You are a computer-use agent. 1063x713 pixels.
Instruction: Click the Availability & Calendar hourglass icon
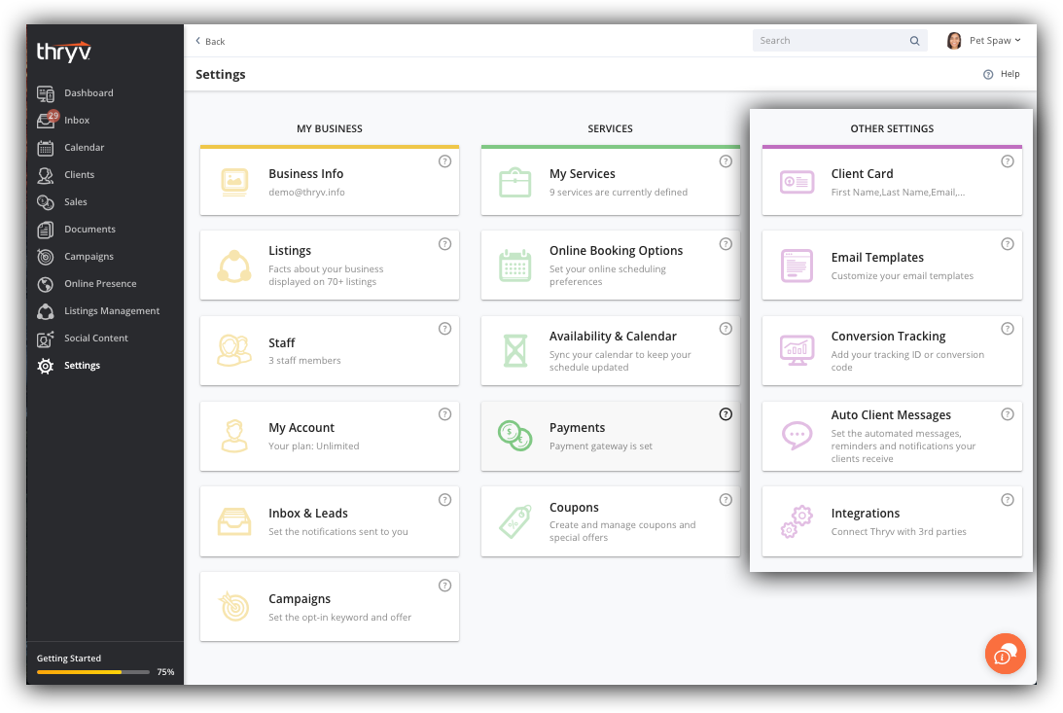coord(515,350)
